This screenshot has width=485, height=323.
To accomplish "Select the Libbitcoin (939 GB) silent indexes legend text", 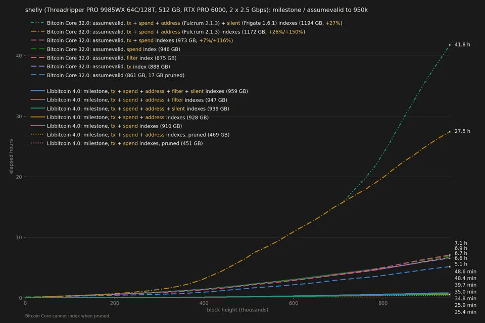I will pyautogui.click(x=138, y=109).
